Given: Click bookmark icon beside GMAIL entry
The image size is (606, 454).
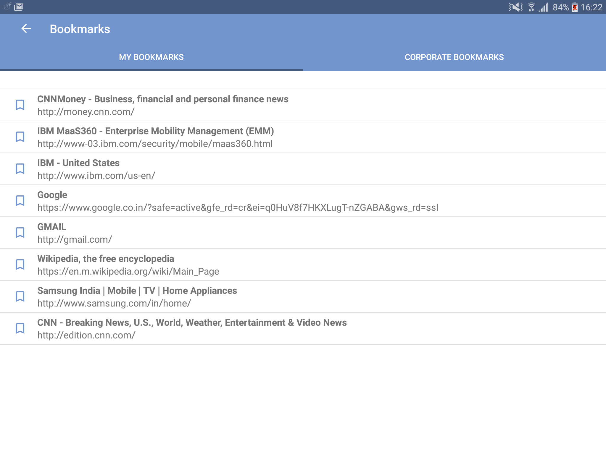Looking at the screenshot, I should [x=20, y=233].
